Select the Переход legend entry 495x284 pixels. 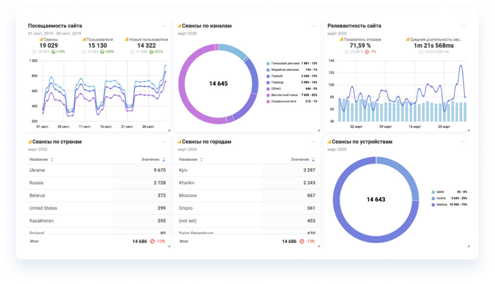pos(292,82)
